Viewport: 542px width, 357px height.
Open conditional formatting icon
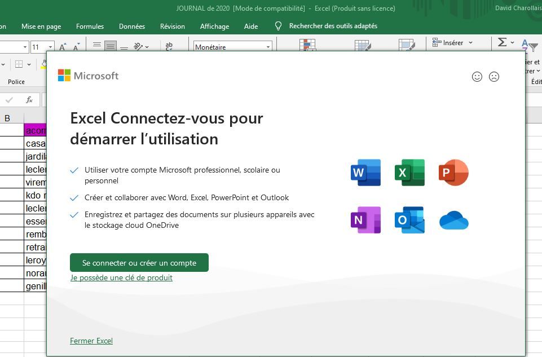pos(307,45)
